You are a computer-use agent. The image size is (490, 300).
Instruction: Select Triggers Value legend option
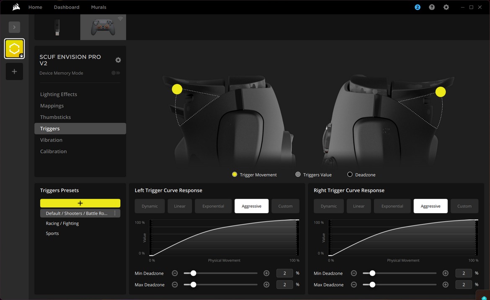coord(313,175)
